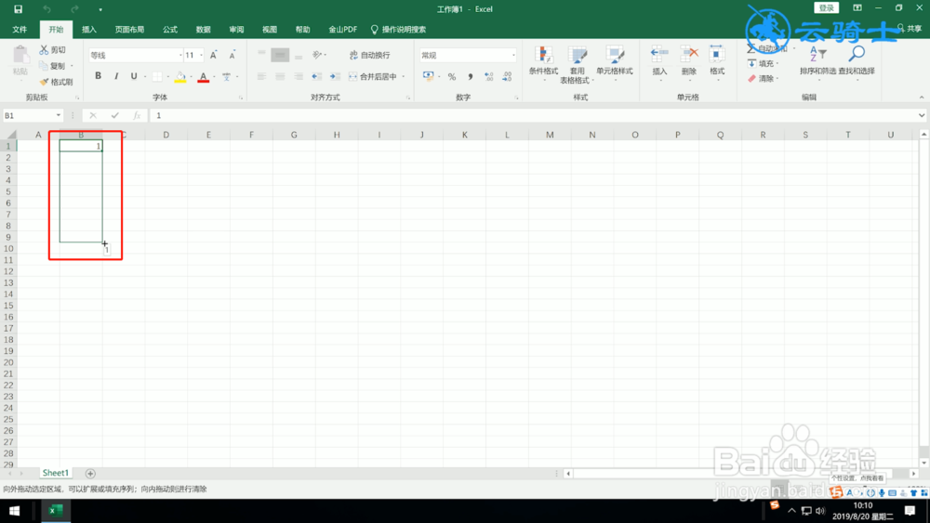Open Find and Select (查找和选择)
The height and width of the screenshot is (523, 930).
857,61
